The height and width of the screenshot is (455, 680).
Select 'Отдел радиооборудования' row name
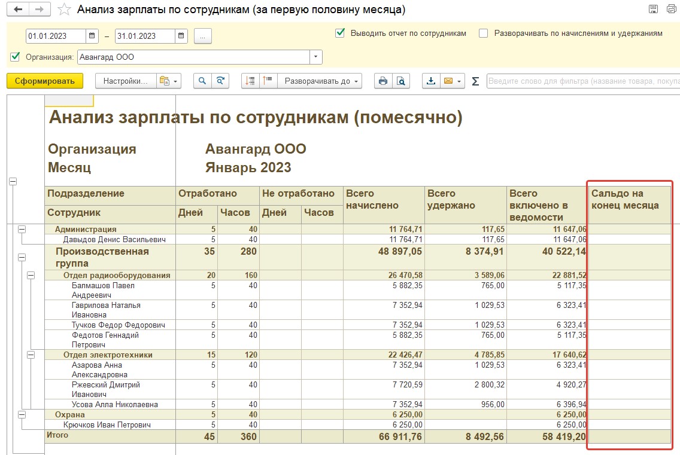pyautogui.click(x=117, y=275)
